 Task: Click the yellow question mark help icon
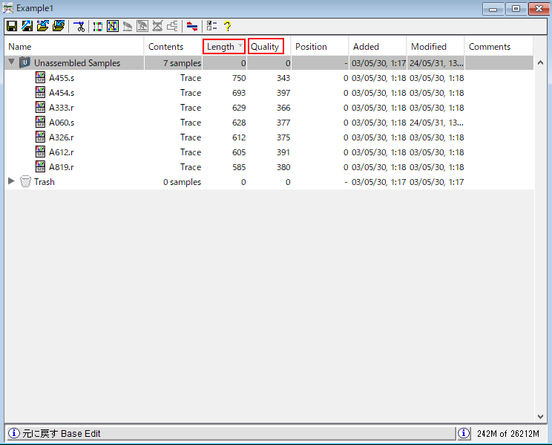(228, 26)
